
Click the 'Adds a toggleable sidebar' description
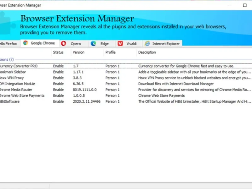(195, 72)
